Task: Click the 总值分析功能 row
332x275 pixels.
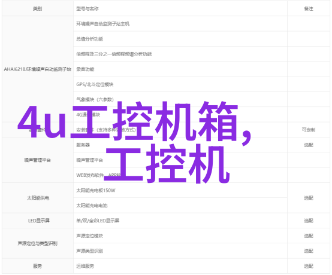Action: point(180,39)
